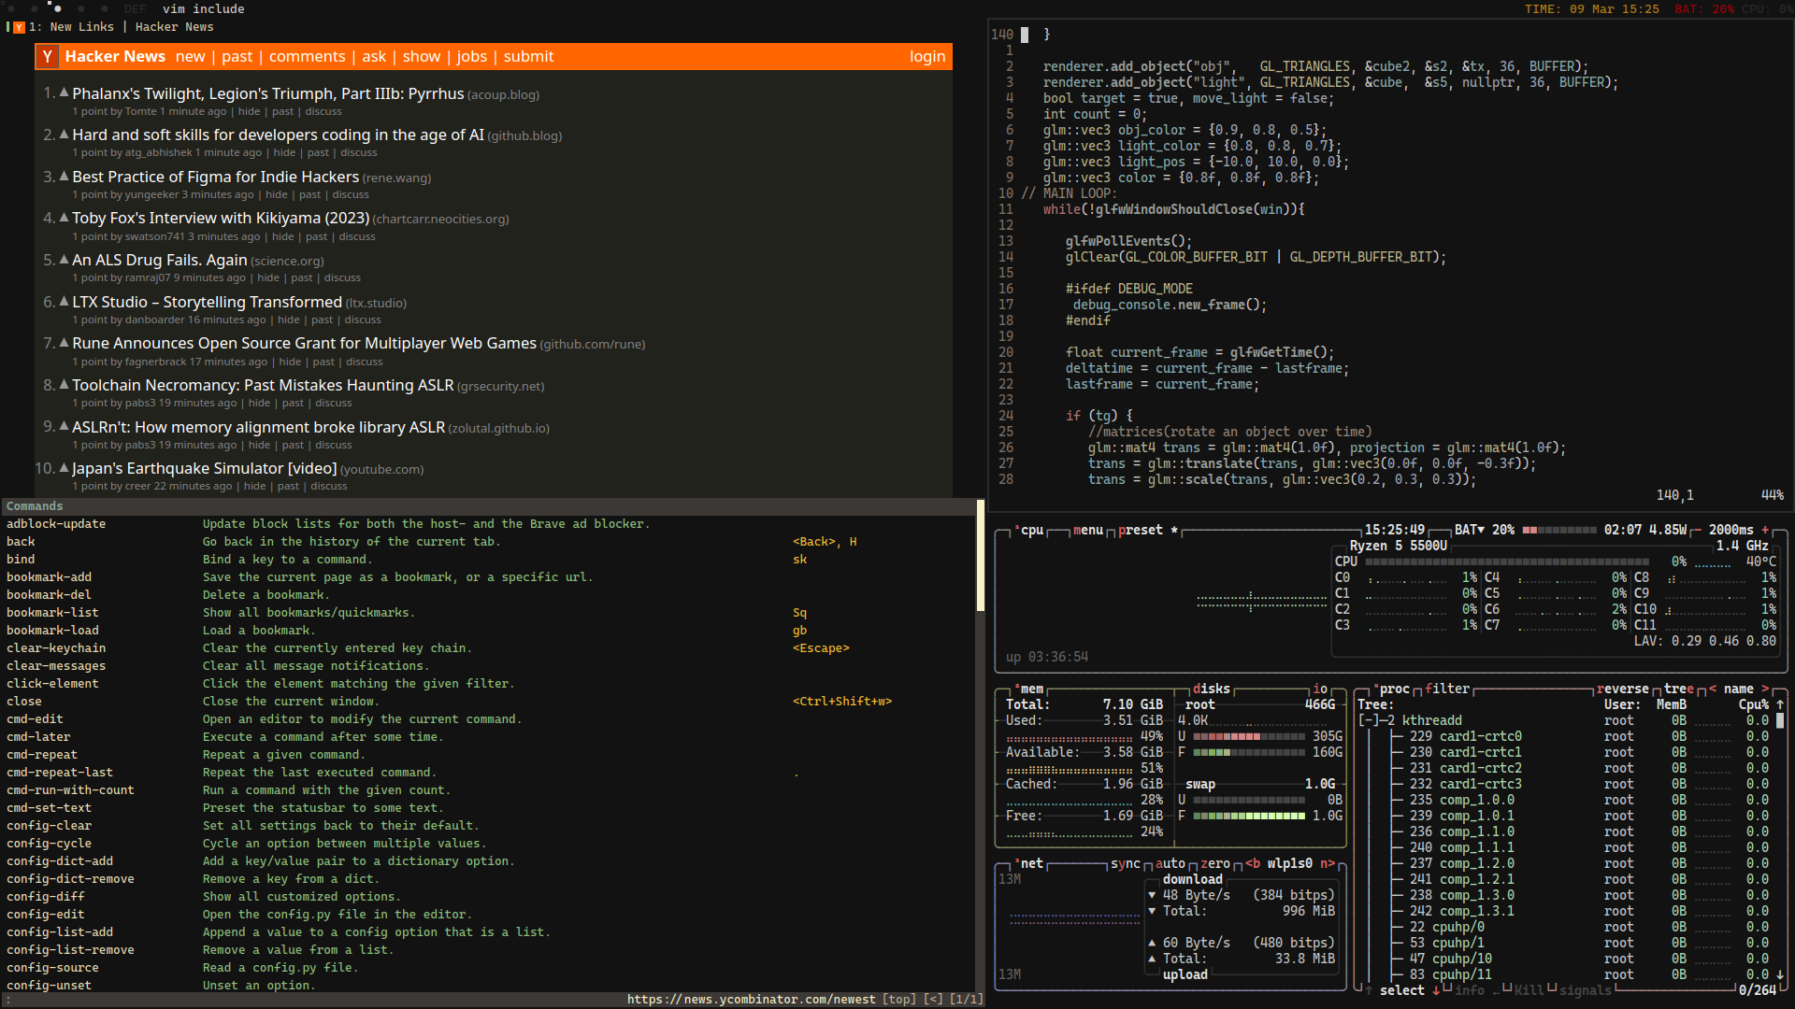Click previous sort column arrow in proc
This screenshot has width=1795, height=1009.
[1713, 689]
